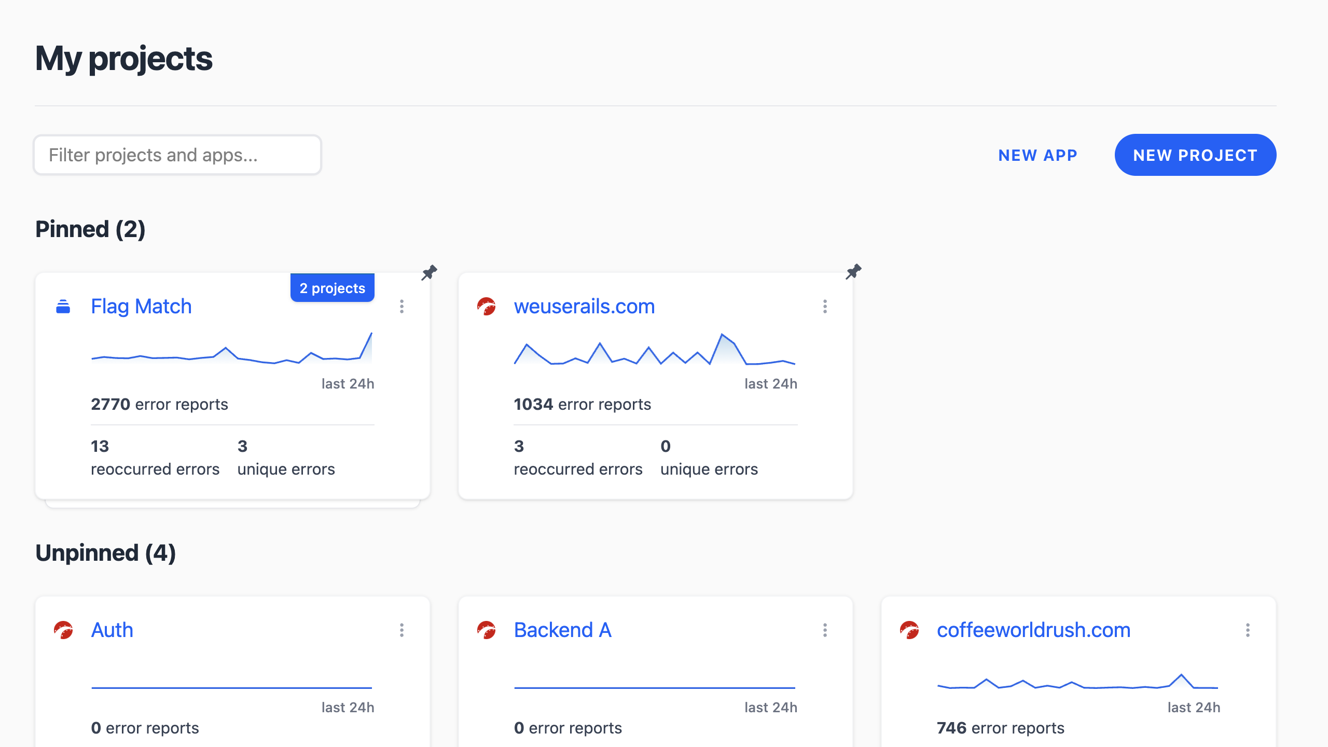Click 3 unique errors on Flag Match
This screenshot has height=747, width=1328.
286,458
